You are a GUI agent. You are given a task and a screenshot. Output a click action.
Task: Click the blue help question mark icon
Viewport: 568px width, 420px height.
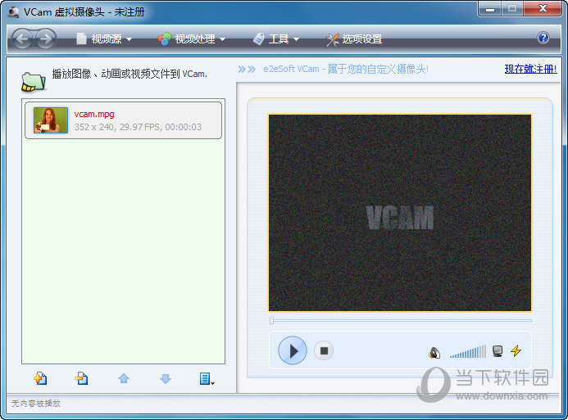[x=543, y=38]
